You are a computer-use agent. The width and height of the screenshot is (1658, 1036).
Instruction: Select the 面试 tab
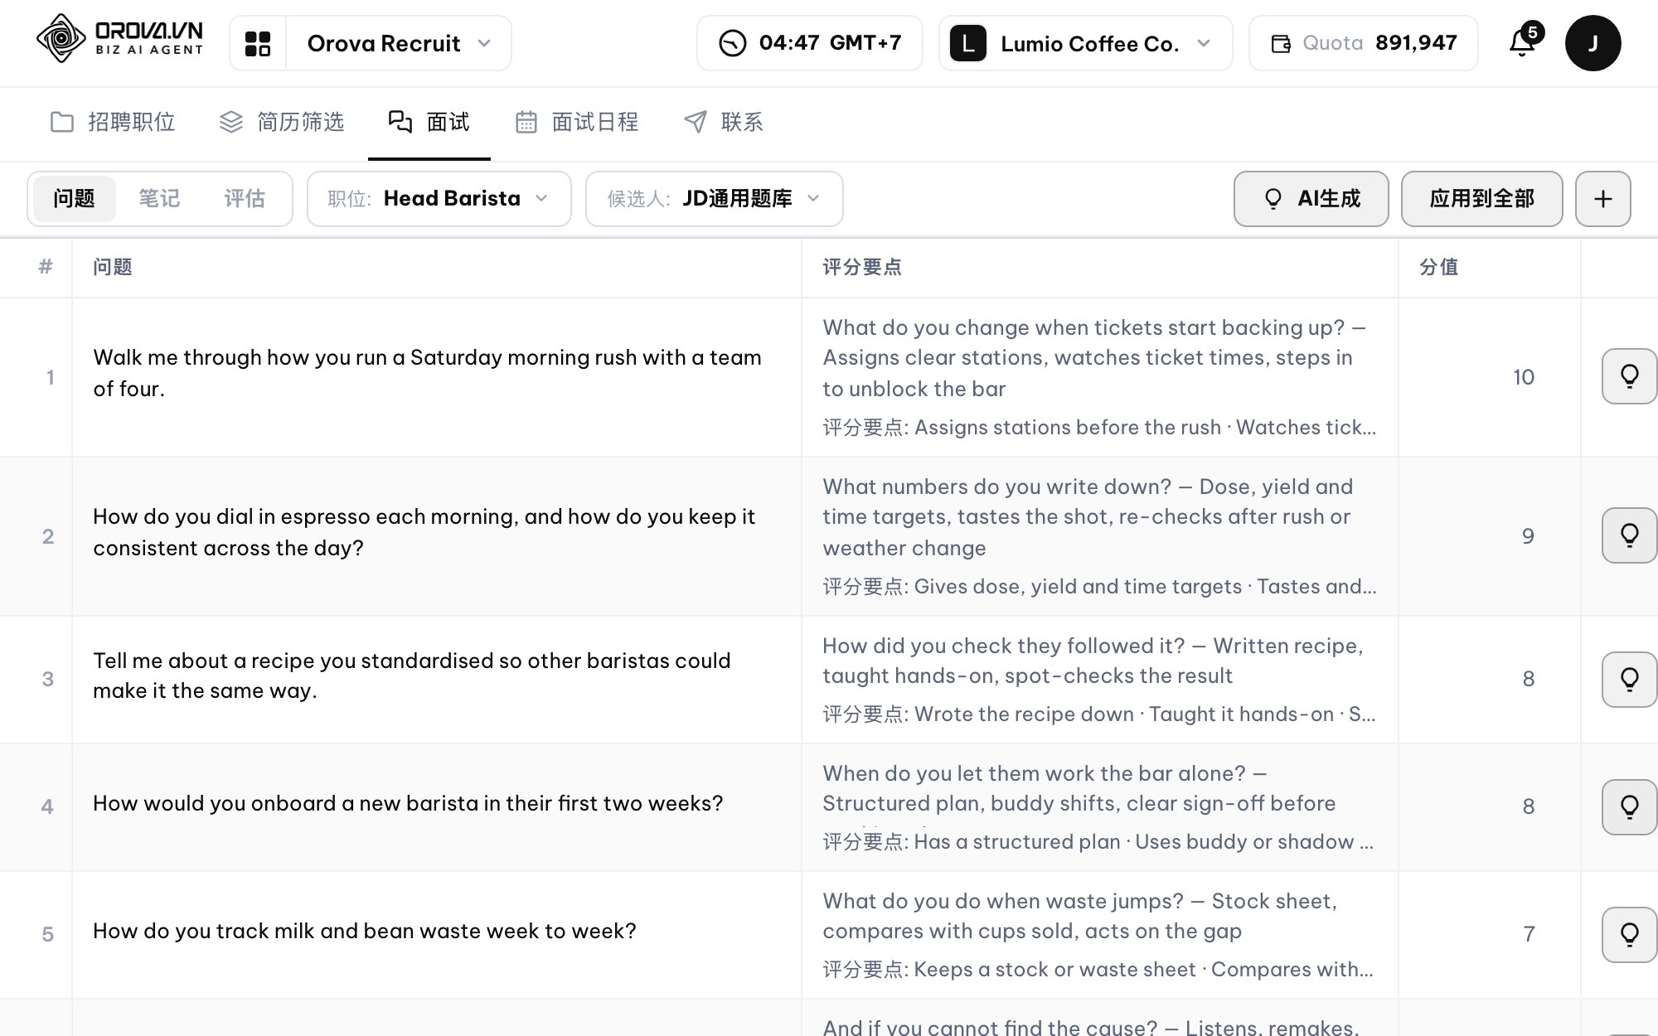(x=429, y=123)
